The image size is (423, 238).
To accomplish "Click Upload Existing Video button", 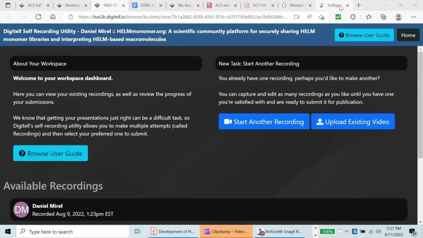I will [353, 122].
